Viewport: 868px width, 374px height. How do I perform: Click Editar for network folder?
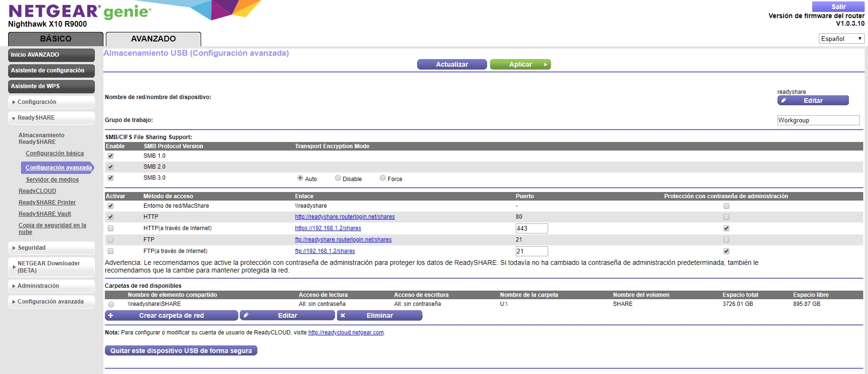287,315
